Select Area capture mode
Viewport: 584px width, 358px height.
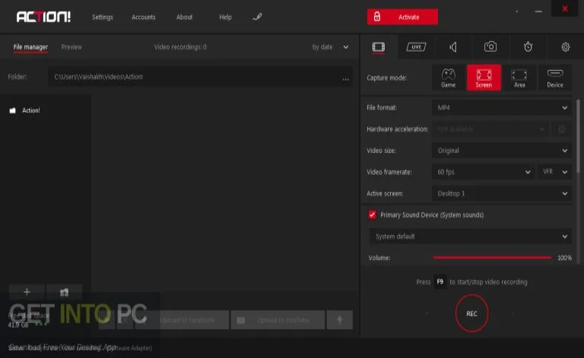point(519,78)
